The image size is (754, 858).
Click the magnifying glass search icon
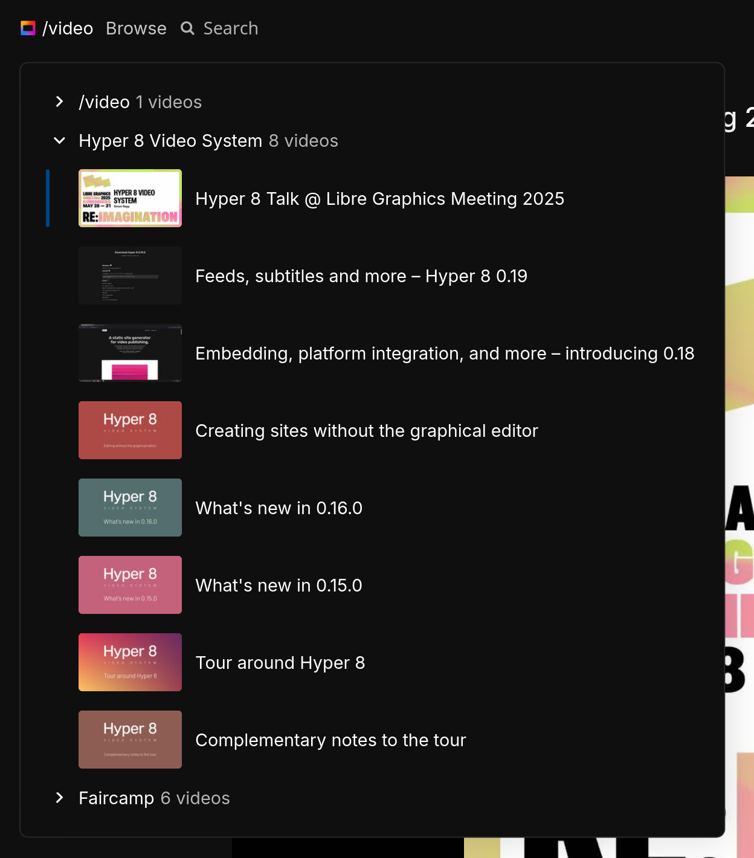click(187, 28)
